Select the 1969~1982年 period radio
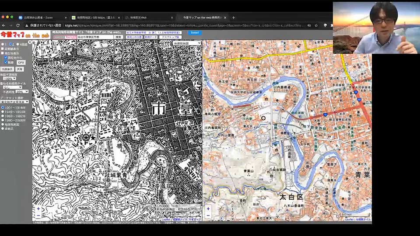 pyautogui.click(x=3, y=116)
